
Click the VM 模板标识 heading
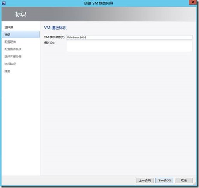[55, 28]
